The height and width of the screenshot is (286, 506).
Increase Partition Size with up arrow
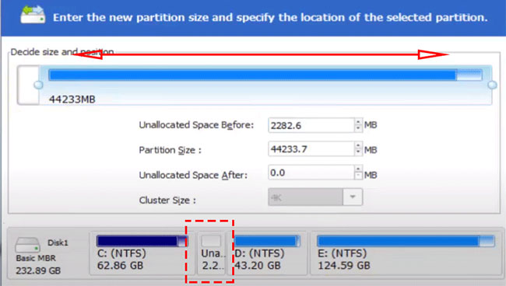pos(358,145)
